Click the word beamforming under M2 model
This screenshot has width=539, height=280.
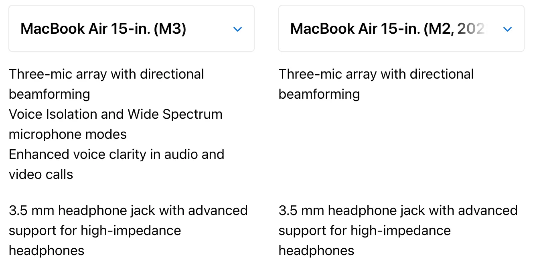(x=319, y=94)
